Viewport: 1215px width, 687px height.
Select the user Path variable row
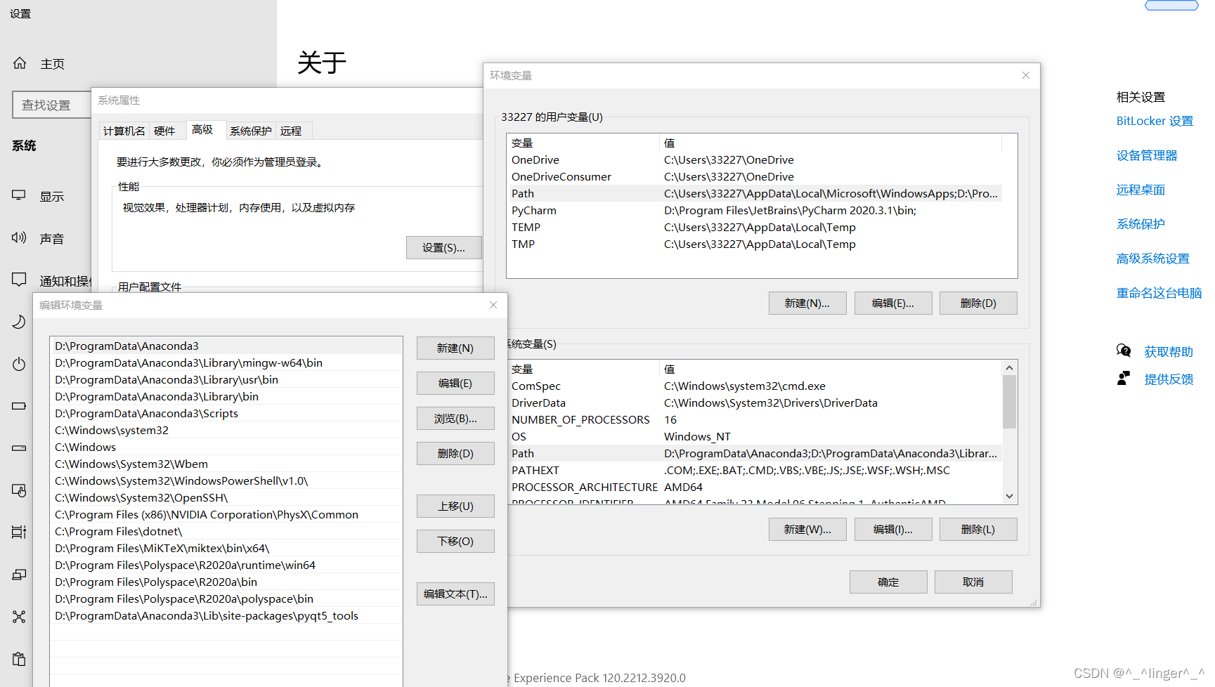(x=755, y=193)
